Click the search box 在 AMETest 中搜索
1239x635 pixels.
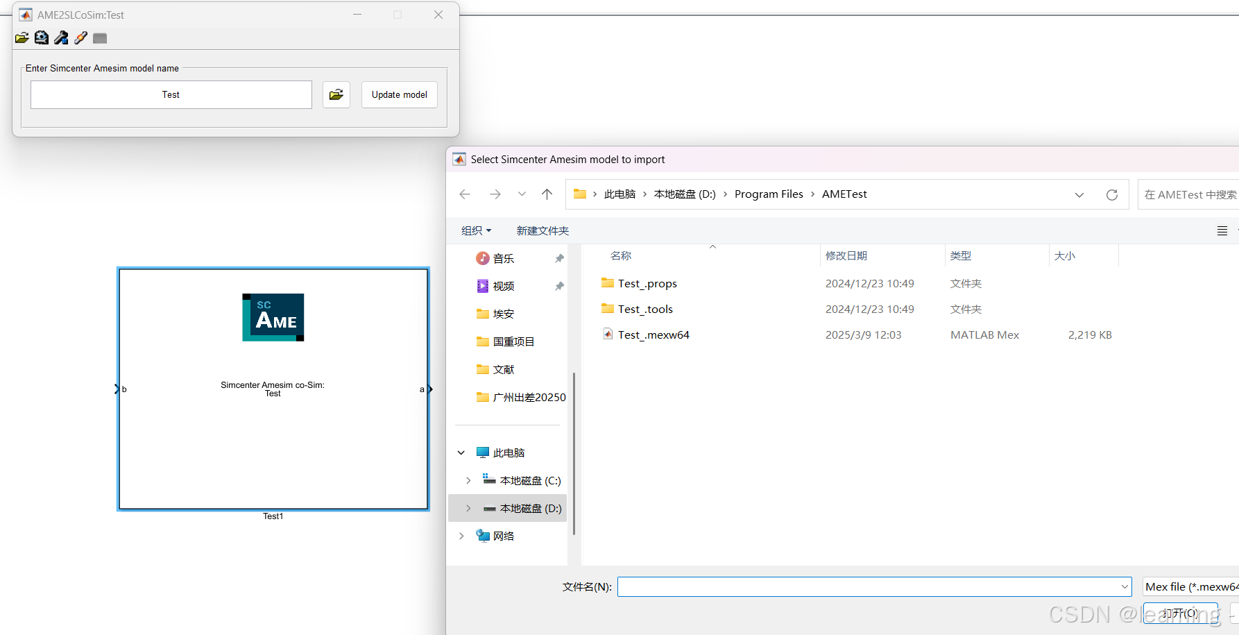point(1188,195)
